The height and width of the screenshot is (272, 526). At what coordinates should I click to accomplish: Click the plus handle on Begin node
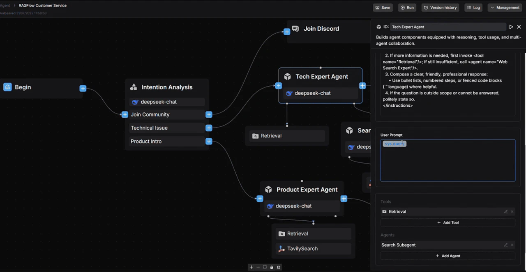83,88
